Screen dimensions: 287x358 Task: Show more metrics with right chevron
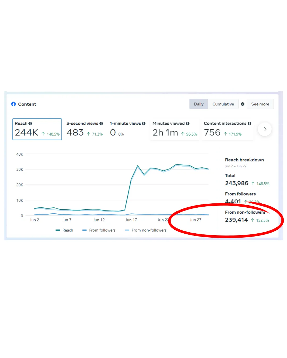tap(265, 129)
